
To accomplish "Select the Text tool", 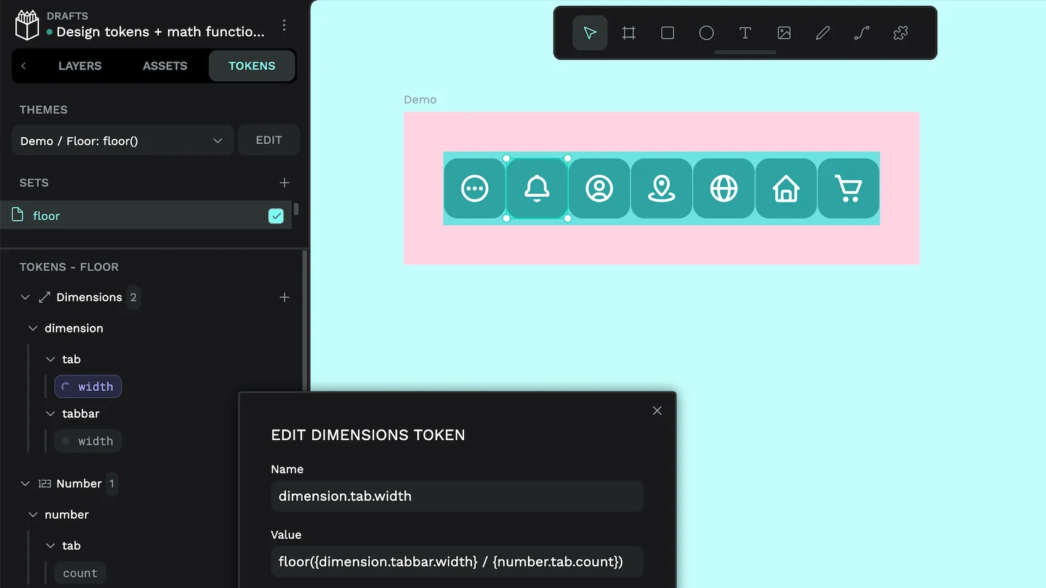I will [x=745, y=33].
